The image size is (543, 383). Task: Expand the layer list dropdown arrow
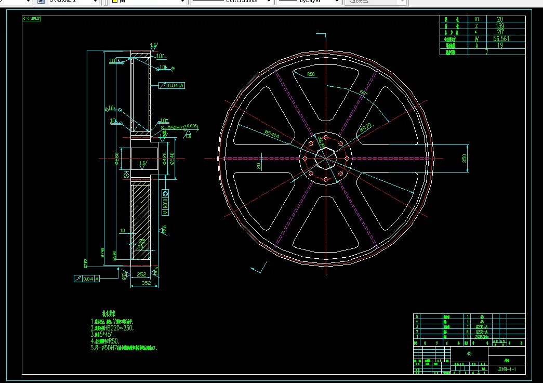point(182,2)
